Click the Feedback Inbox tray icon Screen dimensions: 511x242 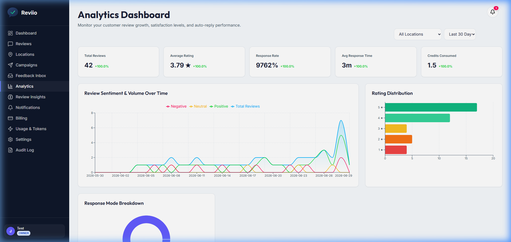[10, 76]
